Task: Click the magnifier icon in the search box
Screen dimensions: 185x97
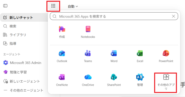Action: tap(54, 16)
